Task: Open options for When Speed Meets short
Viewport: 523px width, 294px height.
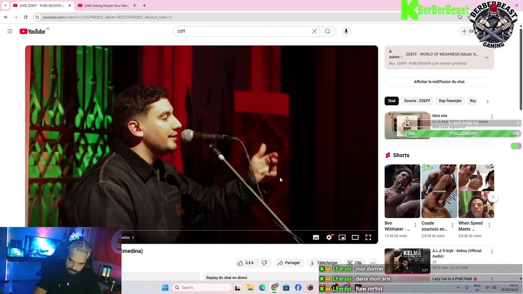Action: [x=489, y=225]
